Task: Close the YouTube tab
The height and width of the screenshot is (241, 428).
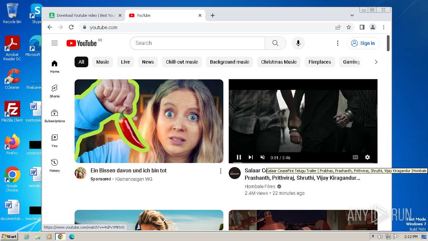Action: (x=200, y=15)
